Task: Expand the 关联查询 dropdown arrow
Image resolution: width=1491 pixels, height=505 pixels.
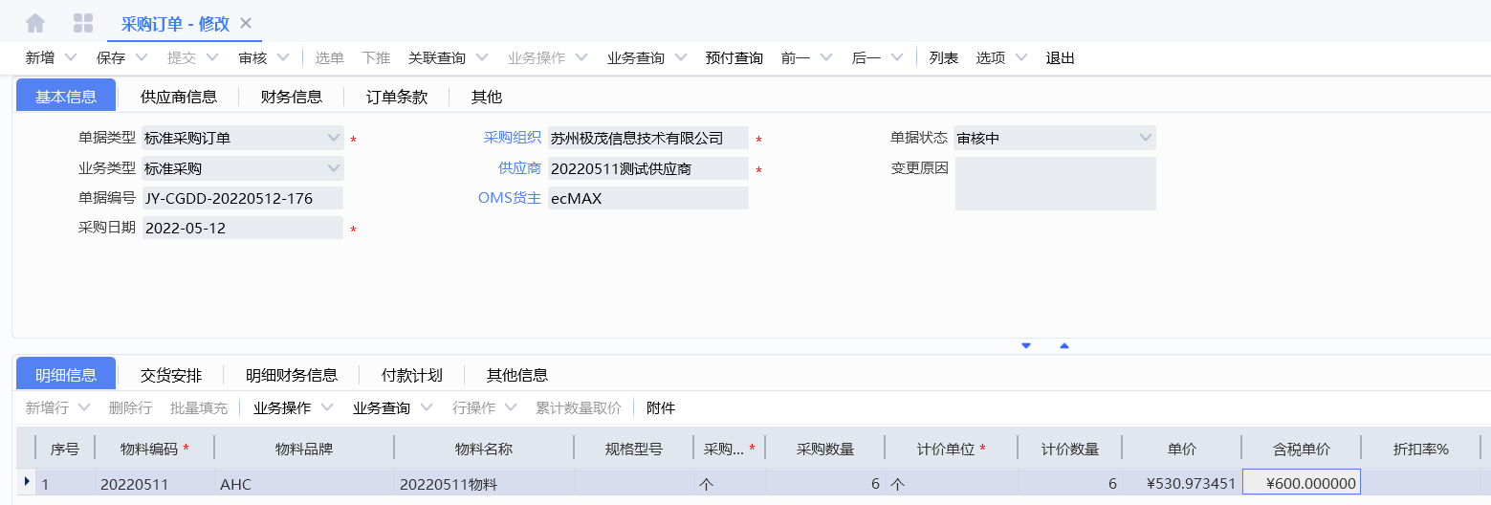Action: point(481,57)
